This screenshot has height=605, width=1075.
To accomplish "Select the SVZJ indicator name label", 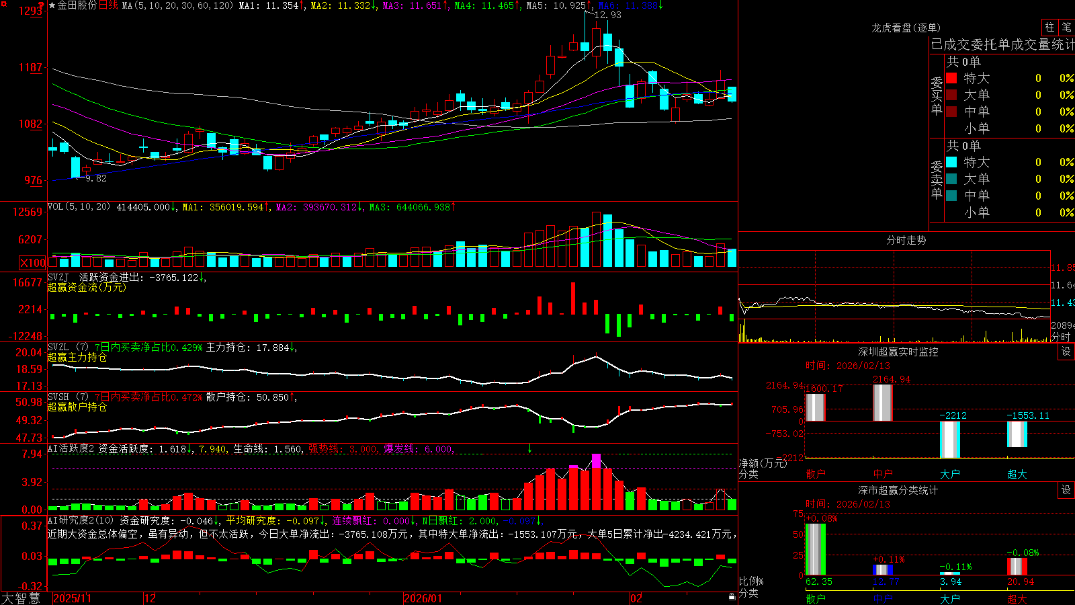I will point(58,277).
